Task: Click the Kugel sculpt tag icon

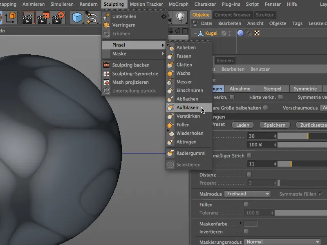Action: point(240,33)
